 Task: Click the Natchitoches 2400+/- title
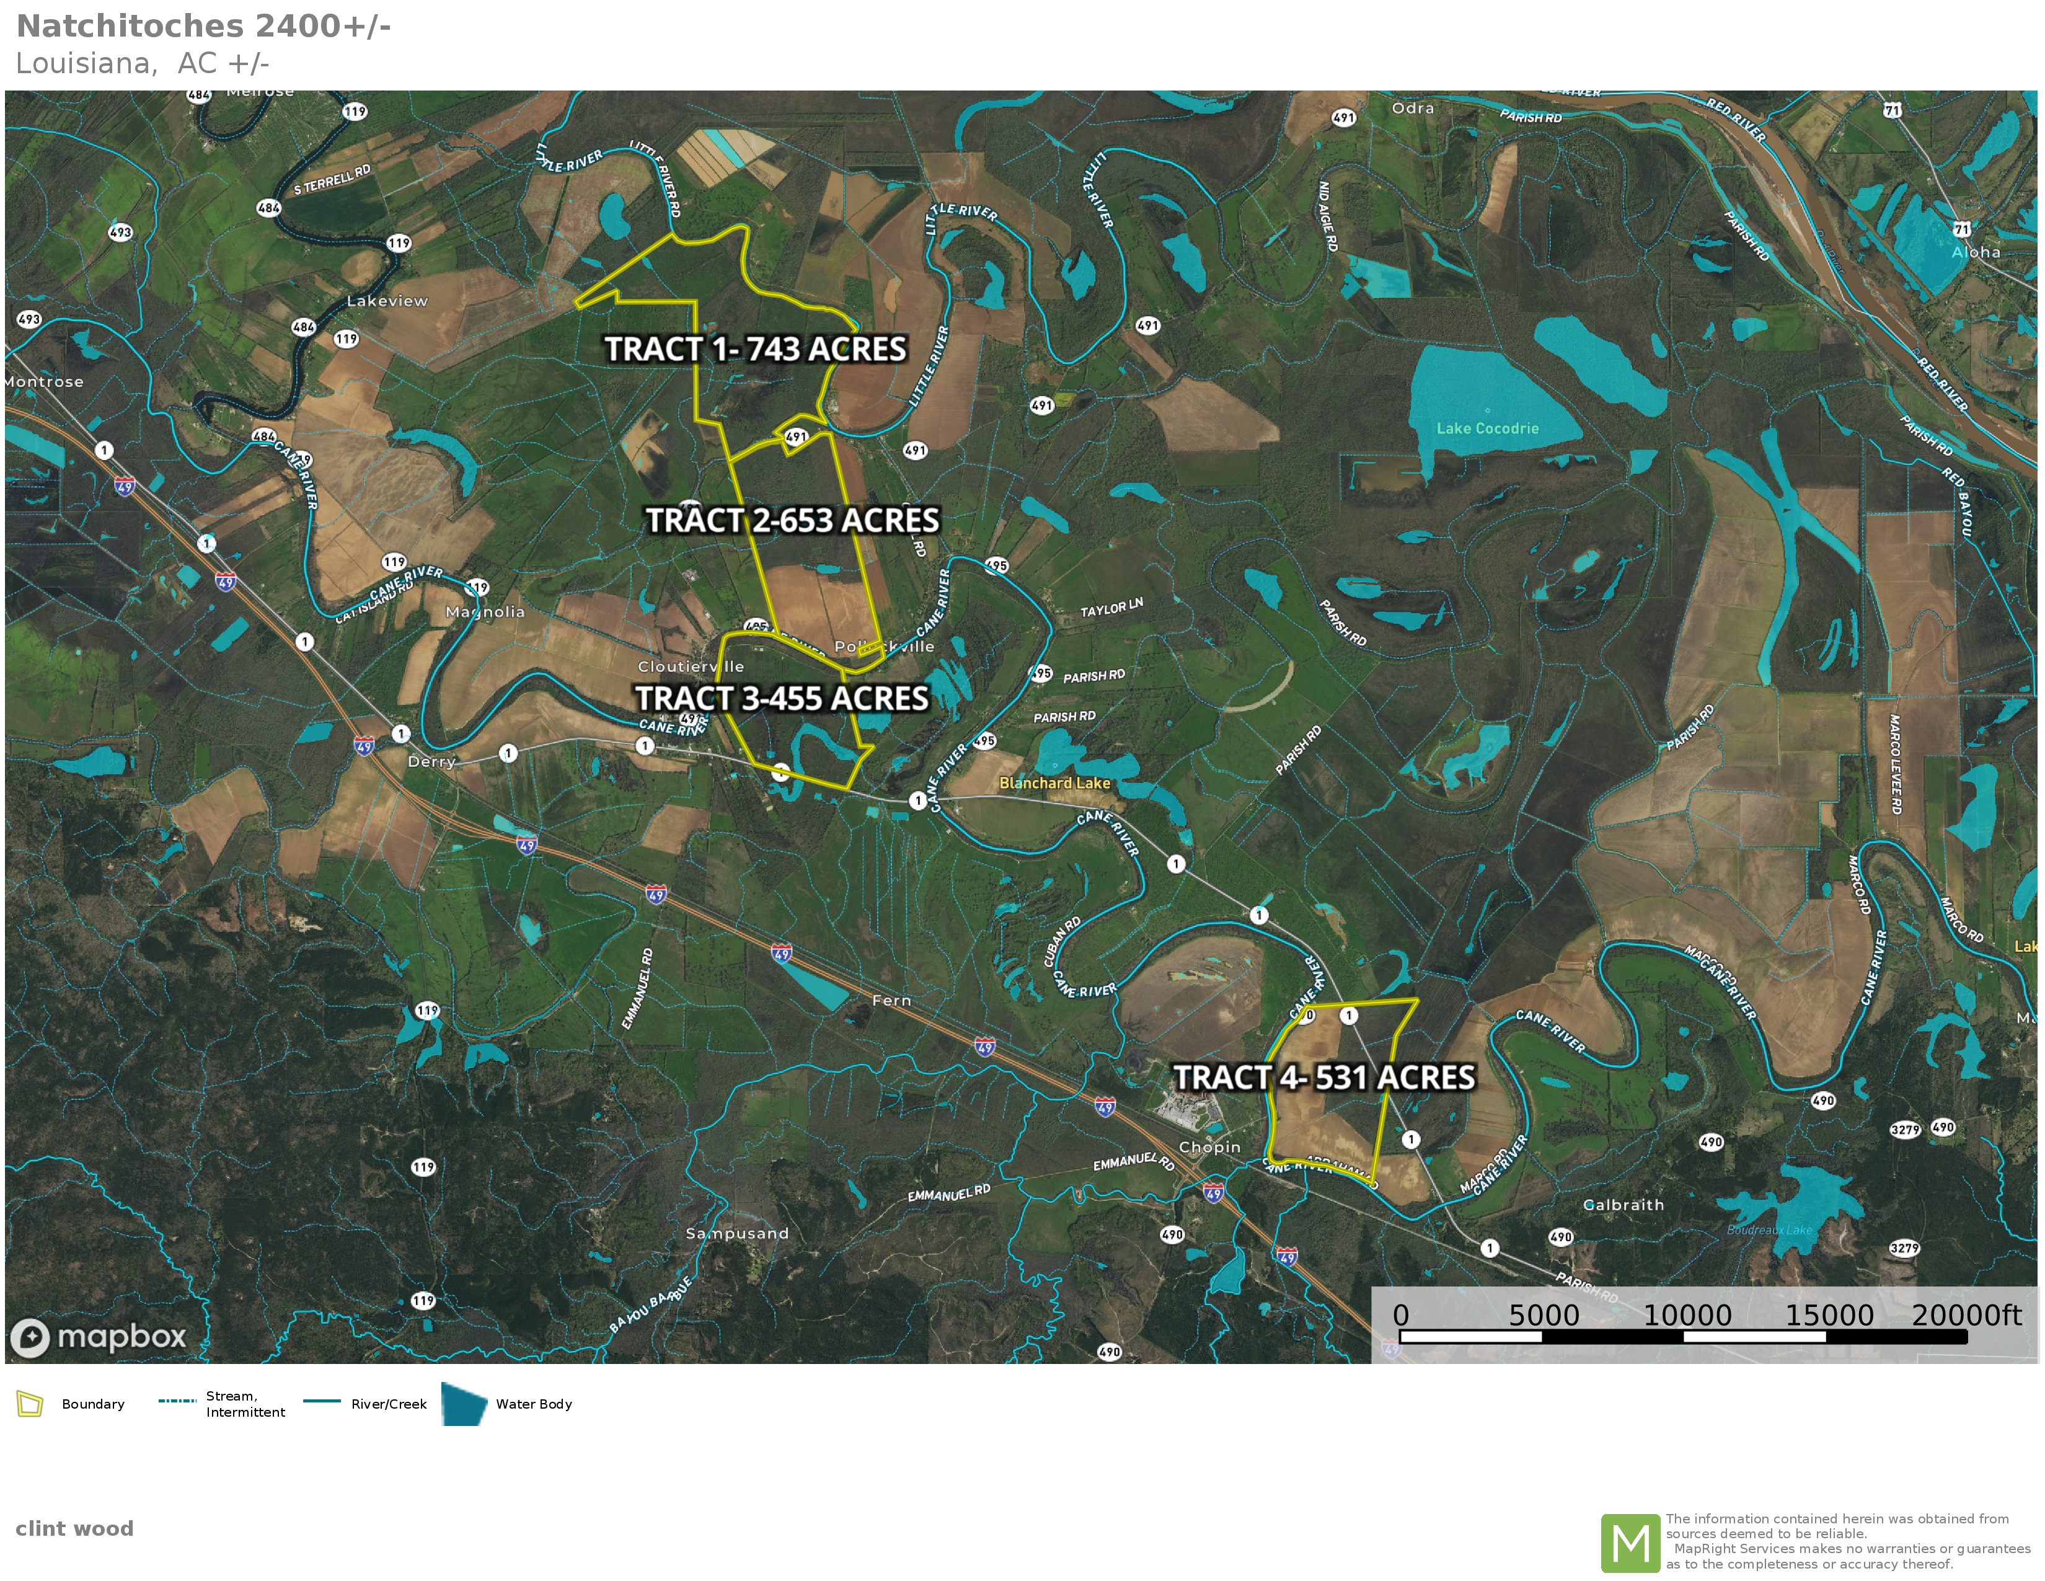pyautogui.click(x=203, y=26)
